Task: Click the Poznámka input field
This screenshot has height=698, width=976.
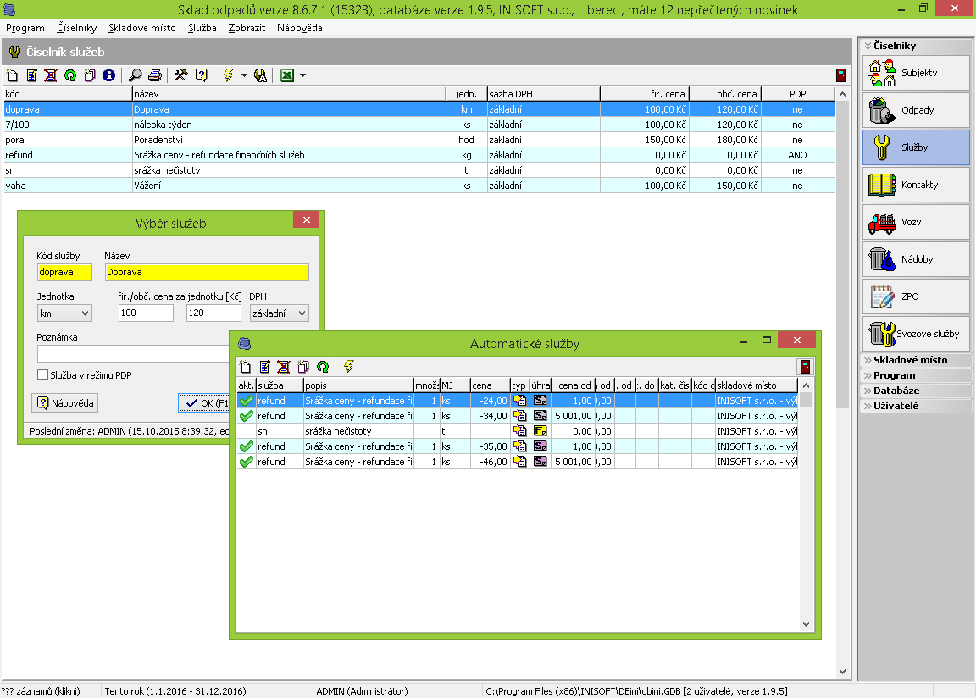Action: coord(133,353)
